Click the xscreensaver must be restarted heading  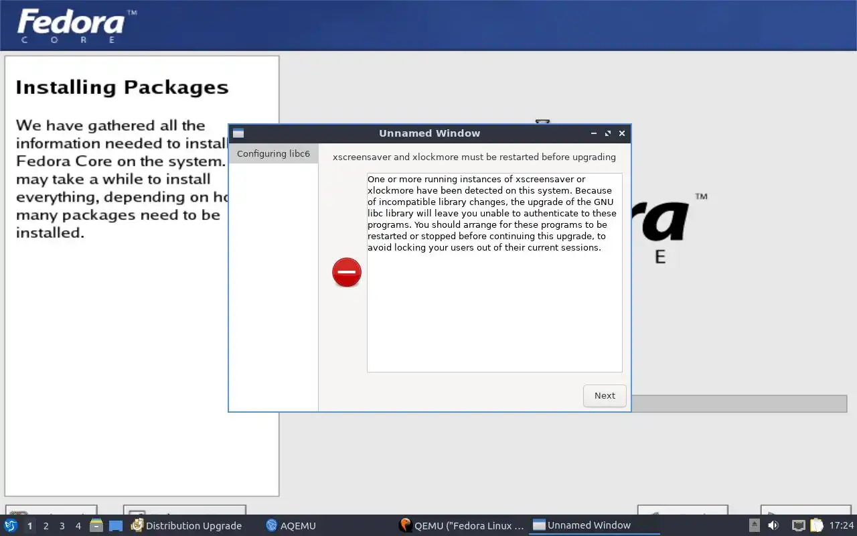point(474,157)
